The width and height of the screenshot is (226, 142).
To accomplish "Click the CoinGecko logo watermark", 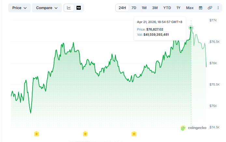I will tap(193, 128).
